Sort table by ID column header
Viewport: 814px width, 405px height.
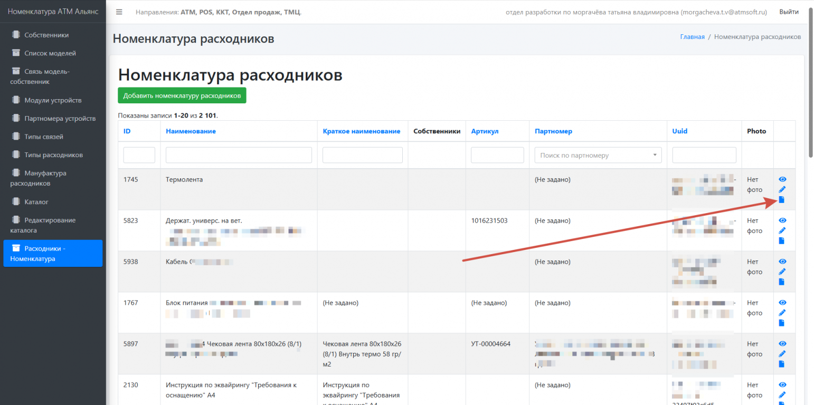click(x=127, y=131)
